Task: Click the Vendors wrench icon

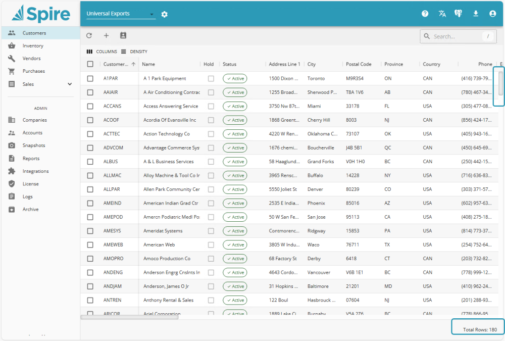Action: pos(12,58)
